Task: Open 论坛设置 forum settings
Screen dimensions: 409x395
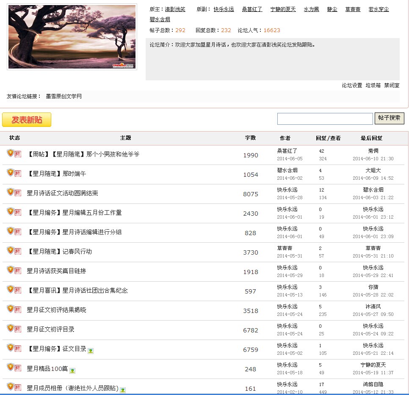Action: (x=352, y=85)
